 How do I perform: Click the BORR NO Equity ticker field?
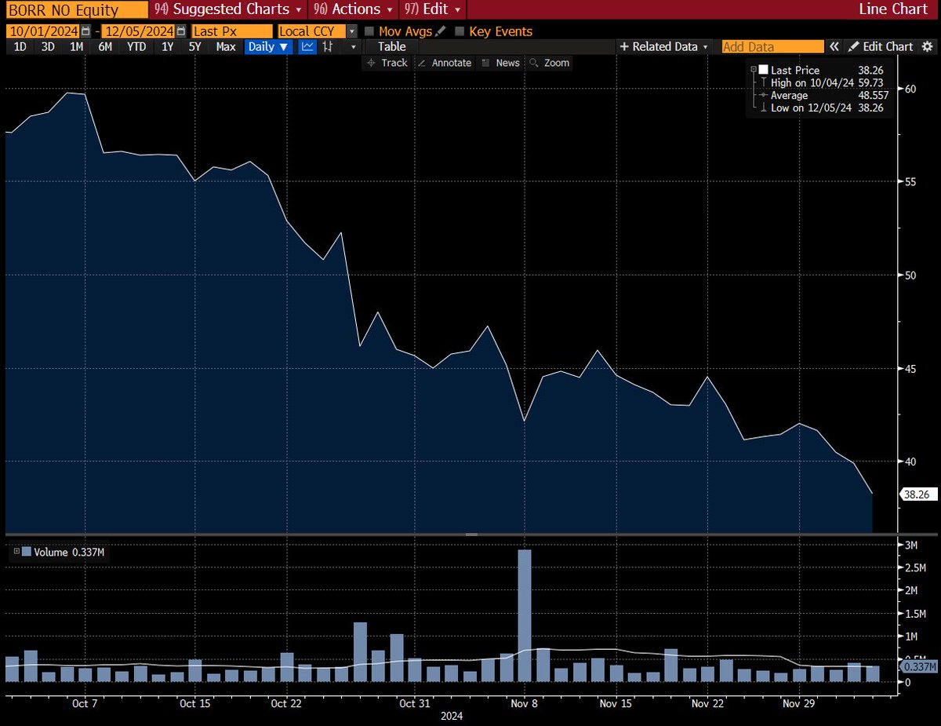point(75,9)
